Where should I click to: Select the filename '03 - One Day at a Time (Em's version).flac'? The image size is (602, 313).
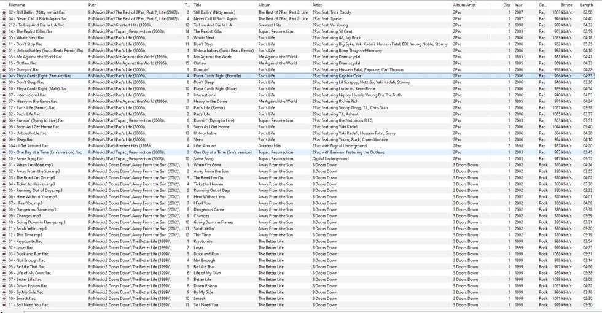pyautogui.click(x=45, y=152)
